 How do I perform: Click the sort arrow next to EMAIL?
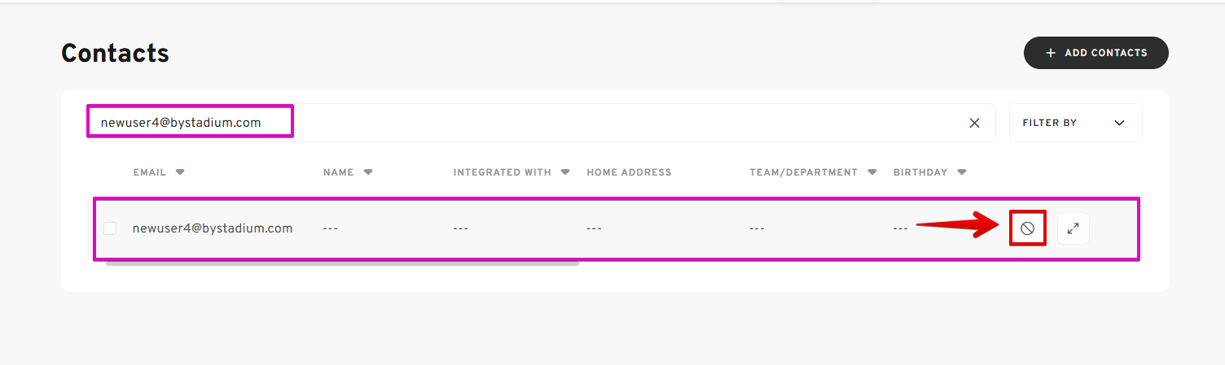[x=180, y=172]
